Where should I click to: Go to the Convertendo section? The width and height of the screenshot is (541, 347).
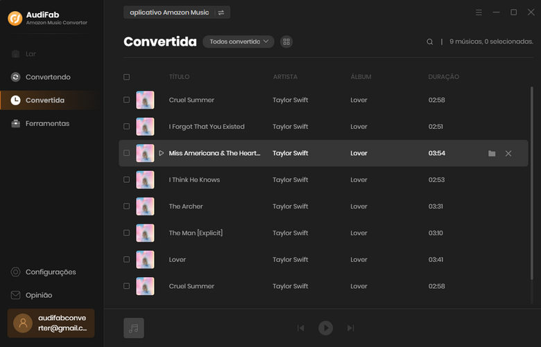pos(52,77)
